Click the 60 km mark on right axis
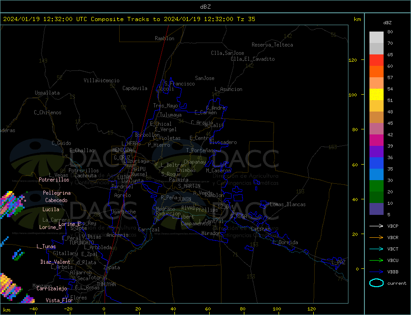 [x=354, y=165]
